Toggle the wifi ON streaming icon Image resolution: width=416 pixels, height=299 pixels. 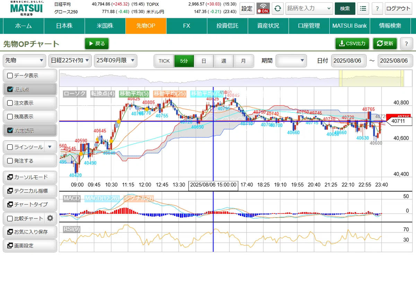pyautogui.click(x=263, y=9)
